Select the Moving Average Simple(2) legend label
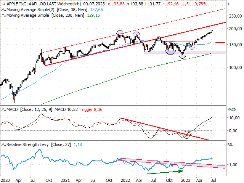 tap(30, 10)
